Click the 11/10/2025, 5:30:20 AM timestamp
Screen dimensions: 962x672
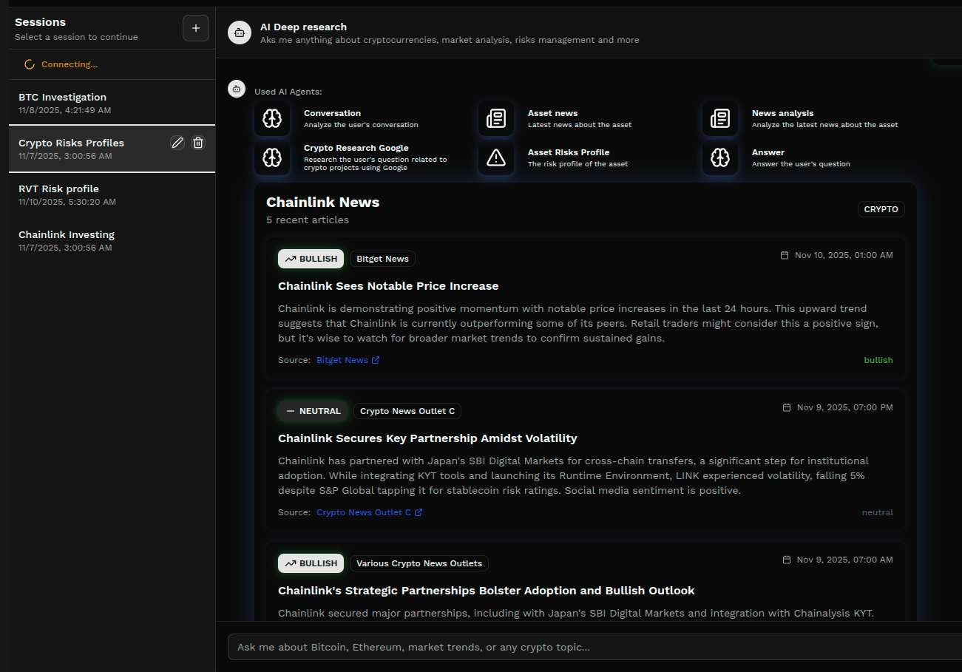click(x=67, y=202)
